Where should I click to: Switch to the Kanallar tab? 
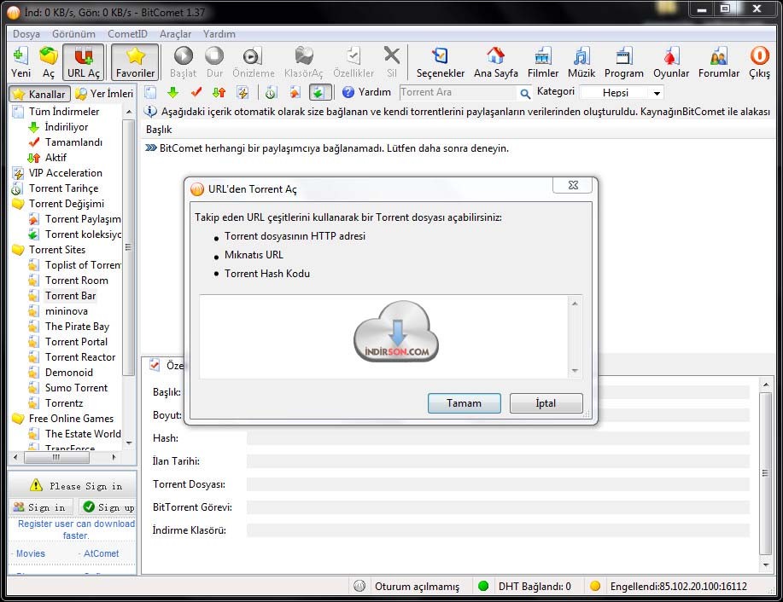coord(39,94)
